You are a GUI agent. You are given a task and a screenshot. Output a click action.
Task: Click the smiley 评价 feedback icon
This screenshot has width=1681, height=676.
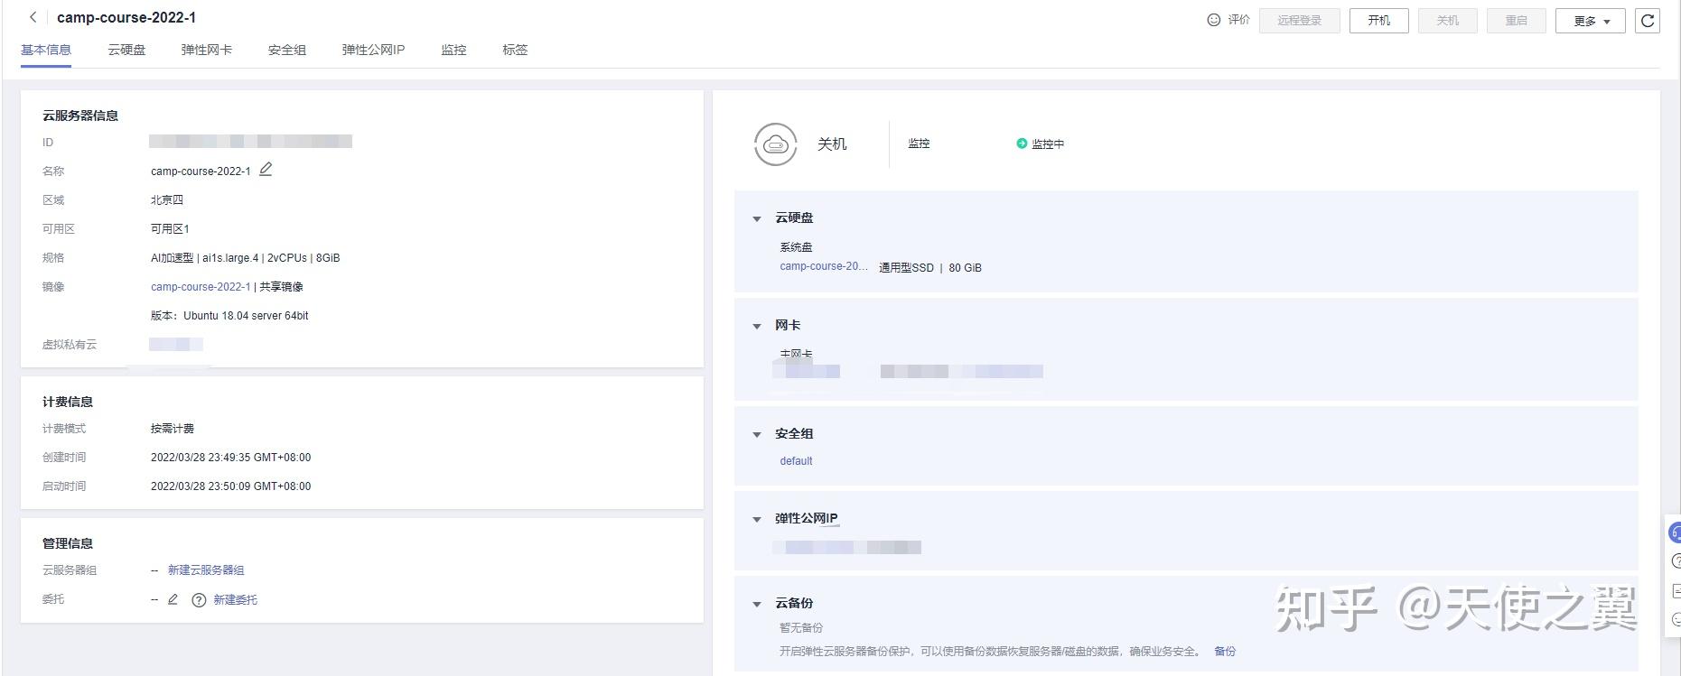coord(1214,20)
